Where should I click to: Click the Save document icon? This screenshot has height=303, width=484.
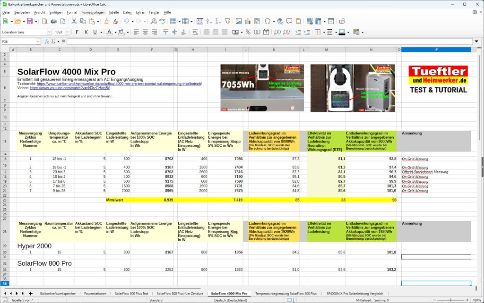tap(30, 21)
